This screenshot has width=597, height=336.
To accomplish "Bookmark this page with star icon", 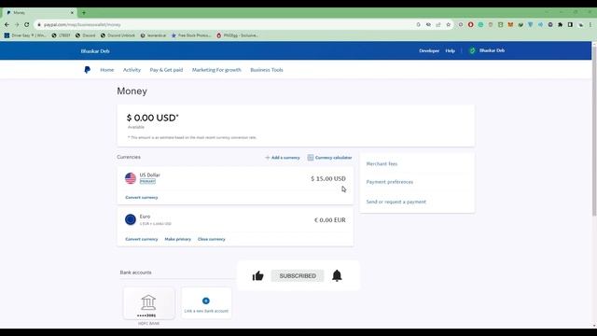I will (448, 24).
